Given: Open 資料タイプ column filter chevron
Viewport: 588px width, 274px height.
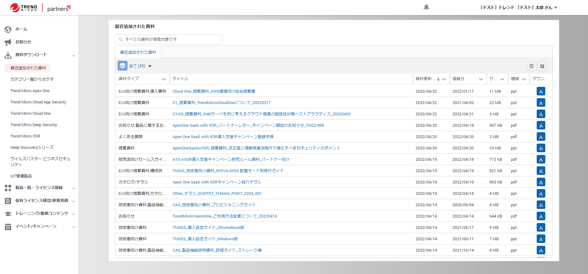Looking at the screenshot, I should click(164, 79).
